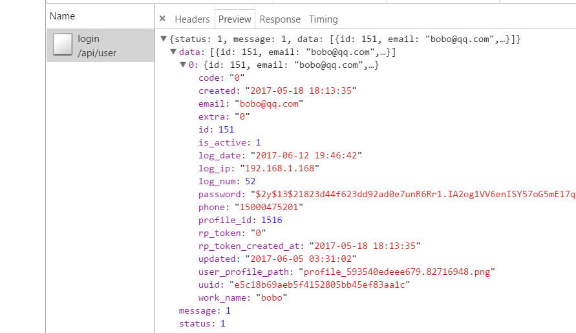Click the rp_token "0" property
576x333 pixels.
(232, 233)
